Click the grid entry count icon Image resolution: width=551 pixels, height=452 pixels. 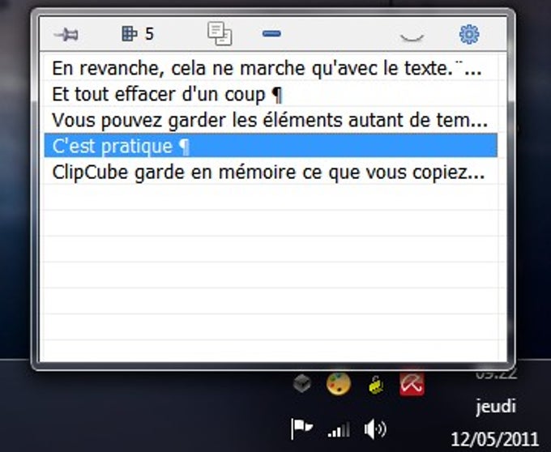129,34
